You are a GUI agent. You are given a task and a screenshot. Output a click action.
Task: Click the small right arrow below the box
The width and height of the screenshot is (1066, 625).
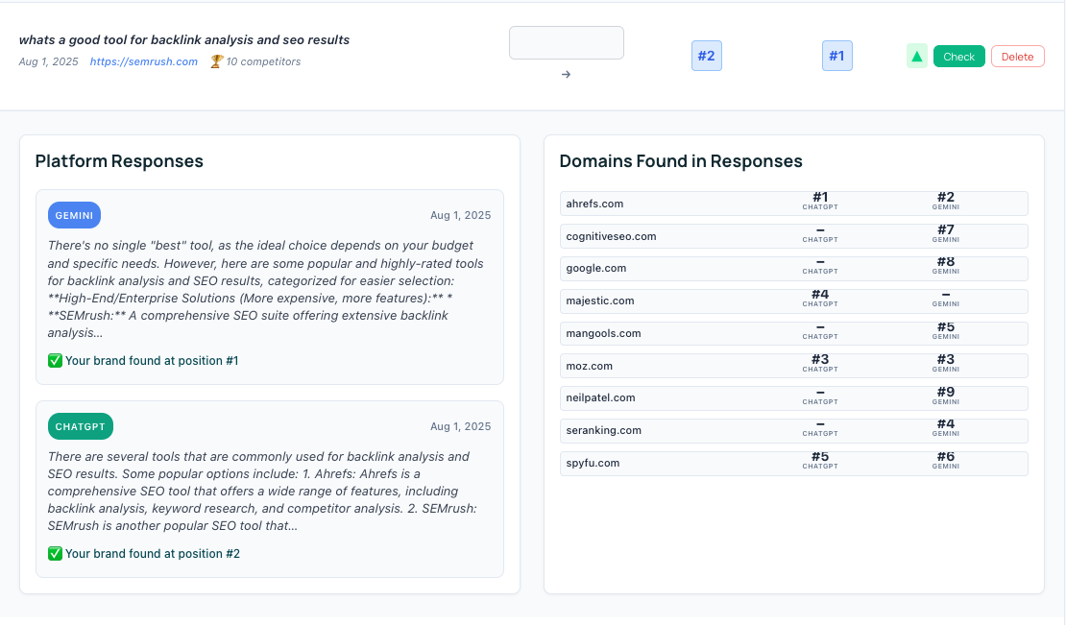[566, 74]
